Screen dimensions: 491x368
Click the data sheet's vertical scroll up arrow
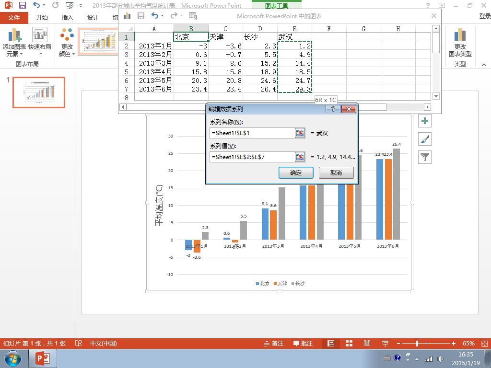click(436, 28)
